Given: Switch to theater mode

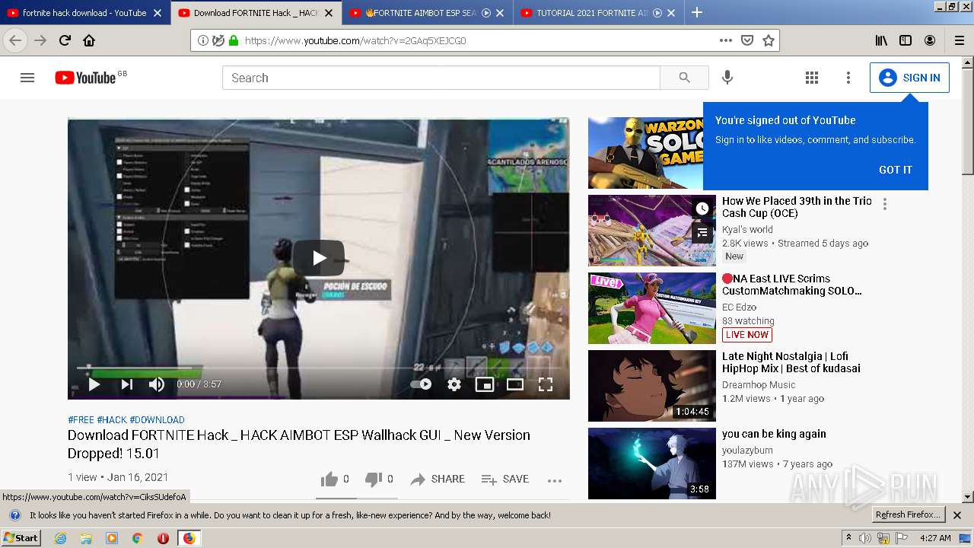Looking at the screenshot, I should (x=515, y=384).
